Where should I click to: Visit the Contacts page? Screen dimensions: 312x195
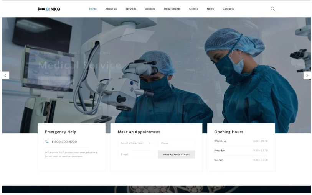coord(228,9)
